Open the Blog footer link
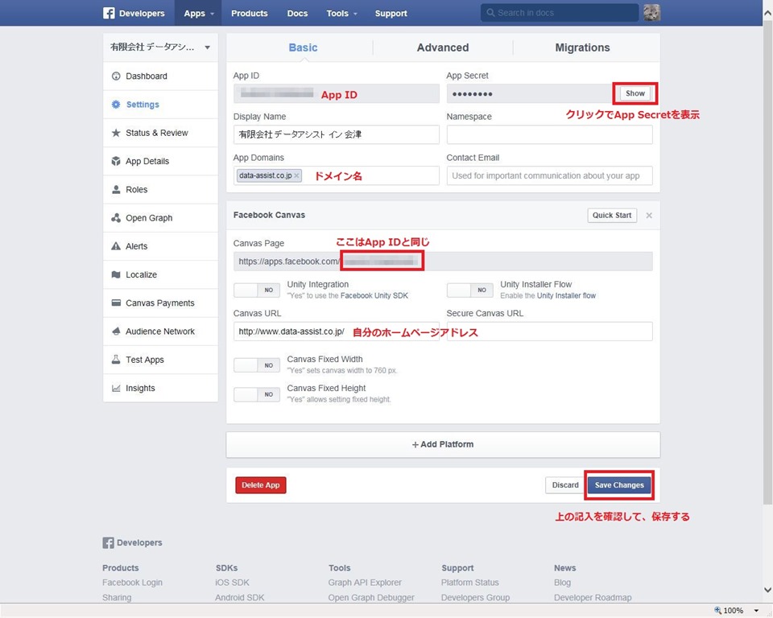The height and width of the screenshot is (618, 773). [562, 583]
